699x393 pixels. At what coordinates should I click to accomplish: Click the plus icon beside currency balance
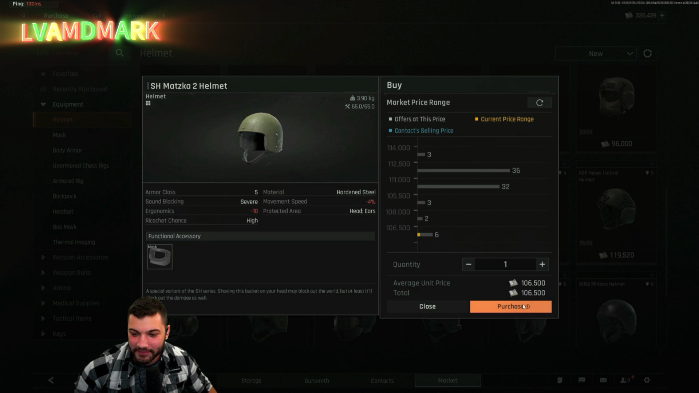tap(662, 15)
